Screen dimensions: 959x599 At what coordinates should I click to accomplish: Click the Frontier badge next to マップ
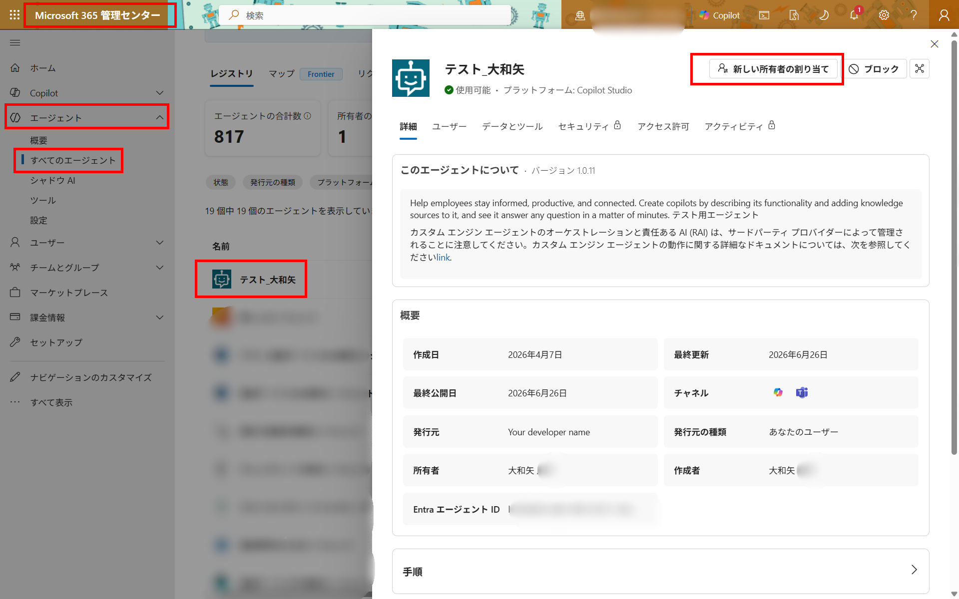[321, 74]
